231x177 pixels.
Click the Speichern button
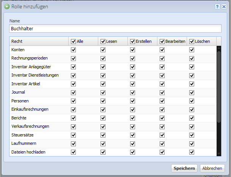[184, 168]
